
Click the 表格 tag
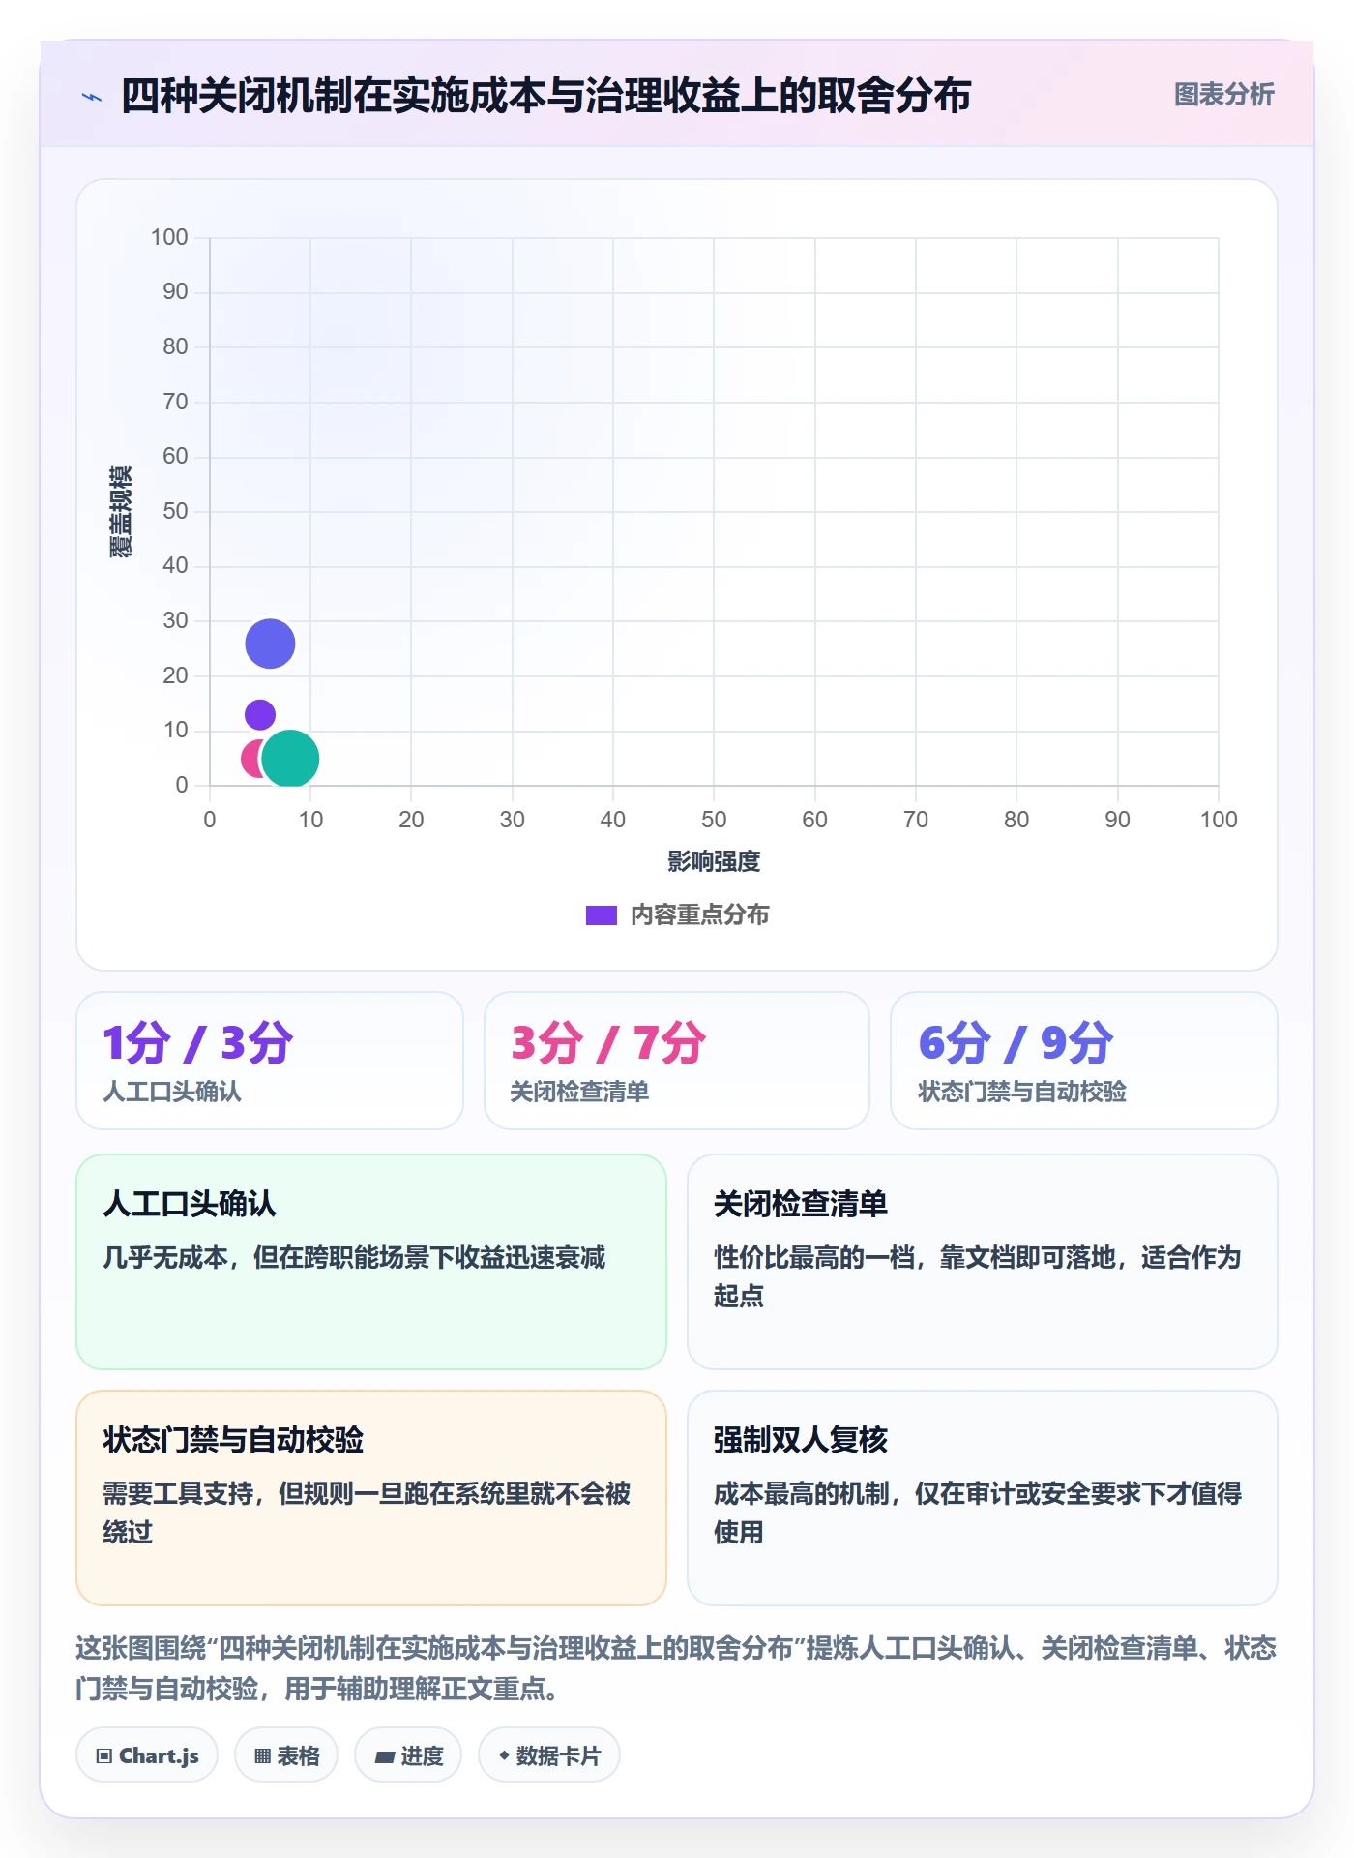286,1755
